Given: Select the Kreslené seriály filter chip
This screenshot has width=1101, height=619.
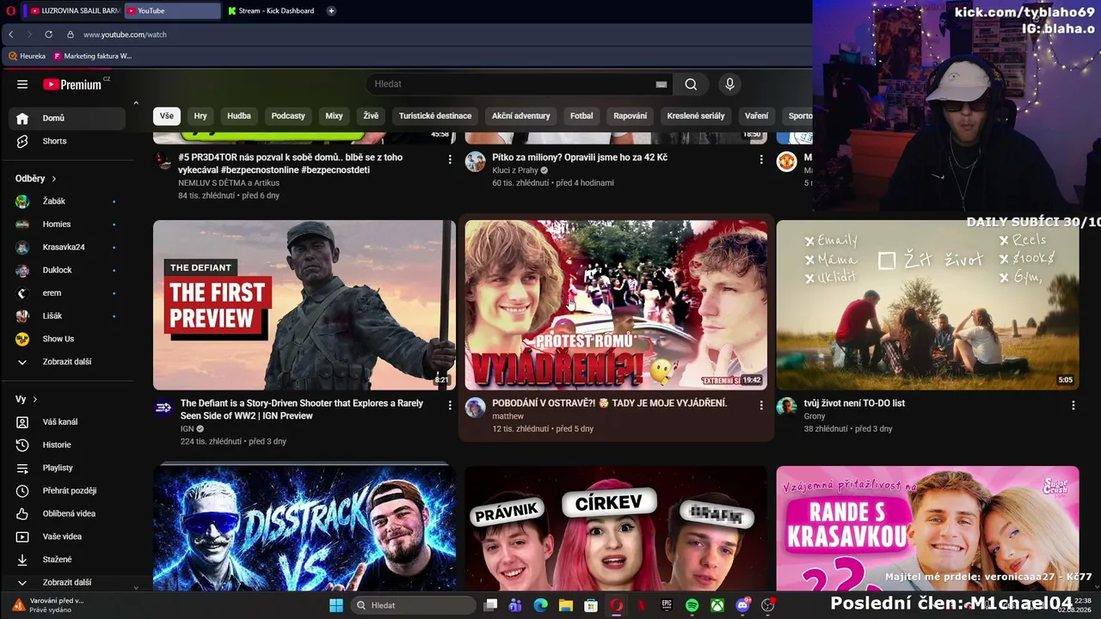Looking at the screenshot, I should [696, 116].
